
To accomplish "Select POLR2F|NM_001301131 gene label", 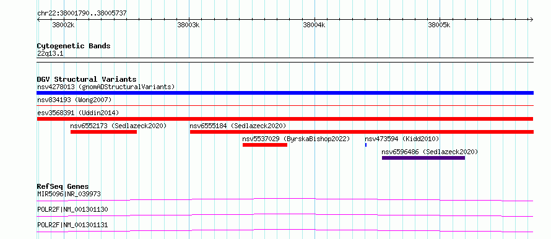I will coord(72,225).
